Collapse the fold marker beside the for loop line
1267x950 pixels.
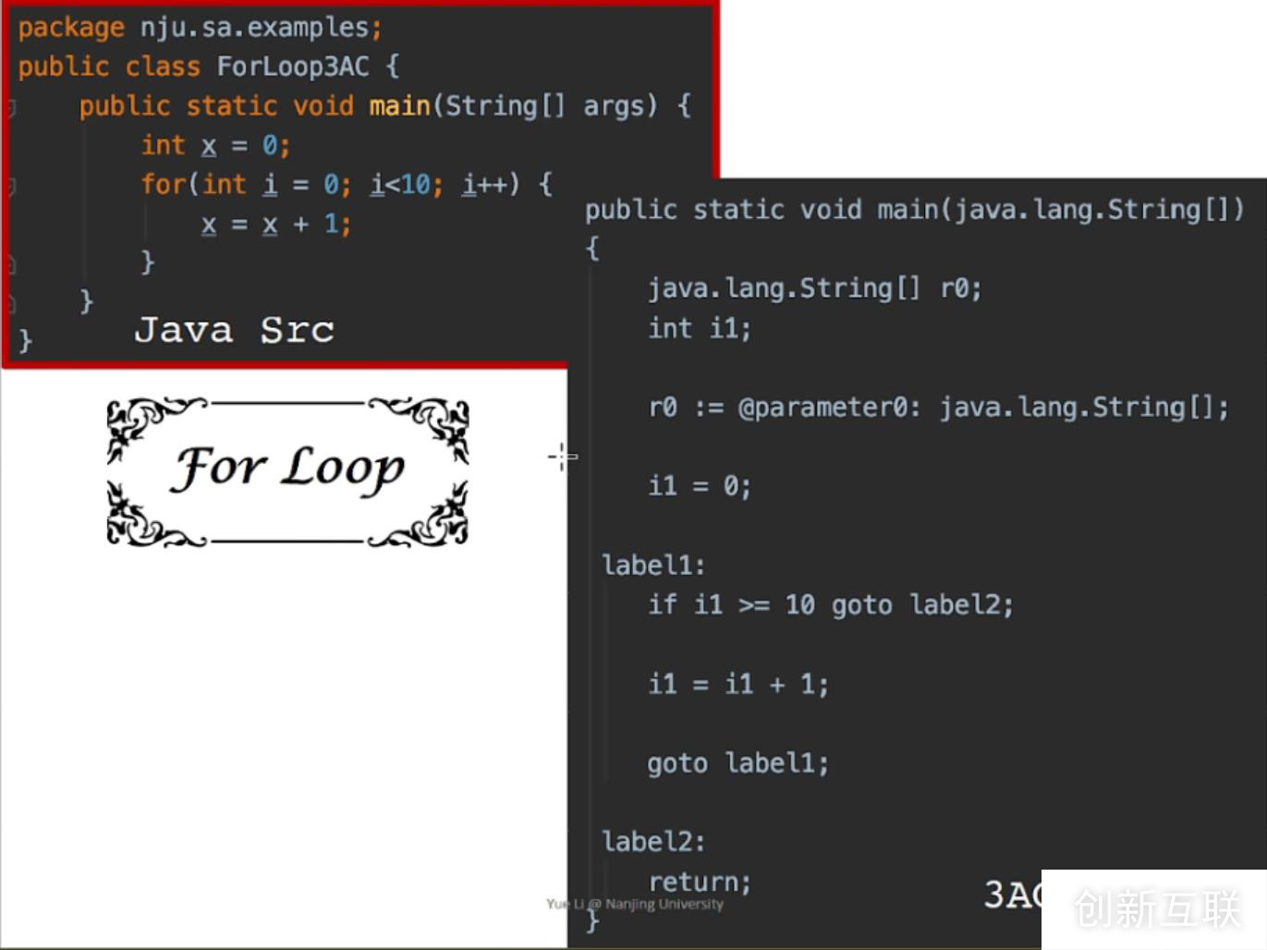11,187
